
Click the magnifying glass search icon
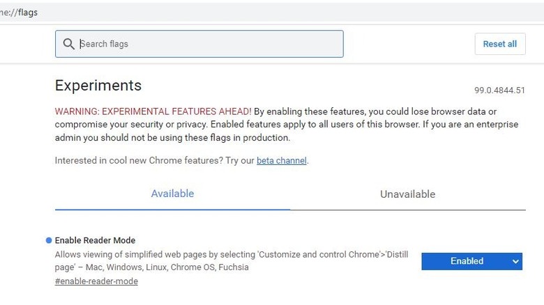point(68,44)
